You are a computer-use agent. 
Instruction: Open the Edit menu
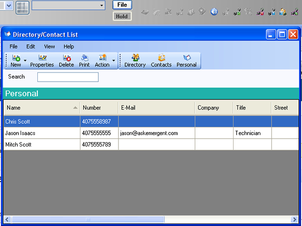coord(31,46)
